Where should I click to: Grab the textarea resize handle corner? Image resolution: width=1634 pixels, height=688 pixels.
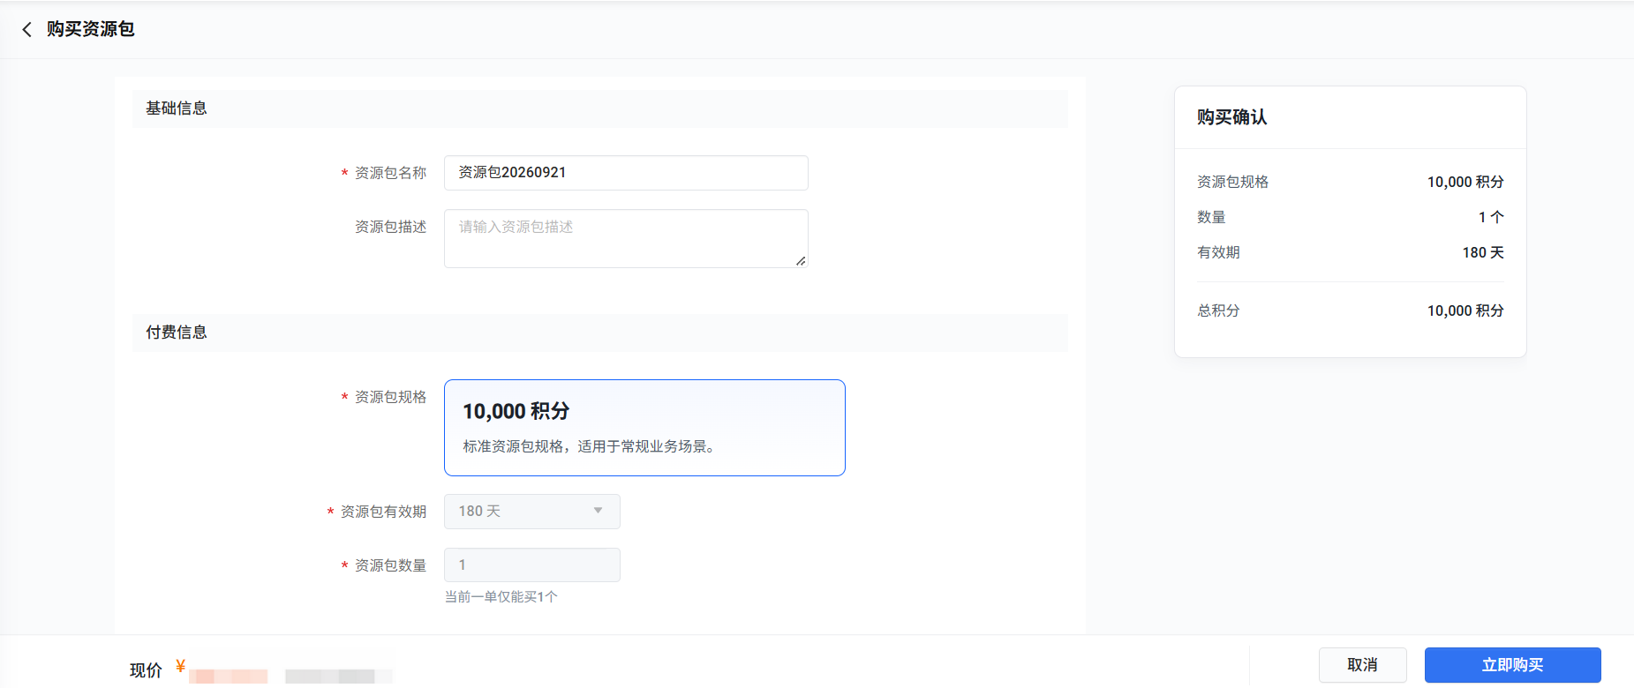[801, 261]
